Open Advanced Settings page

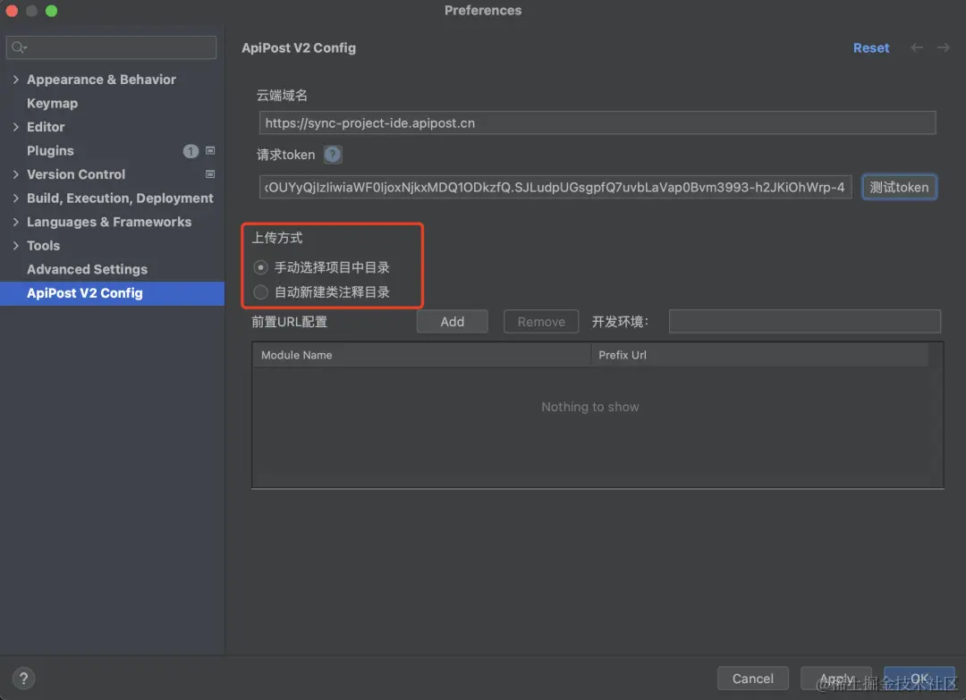click(87, 269)
